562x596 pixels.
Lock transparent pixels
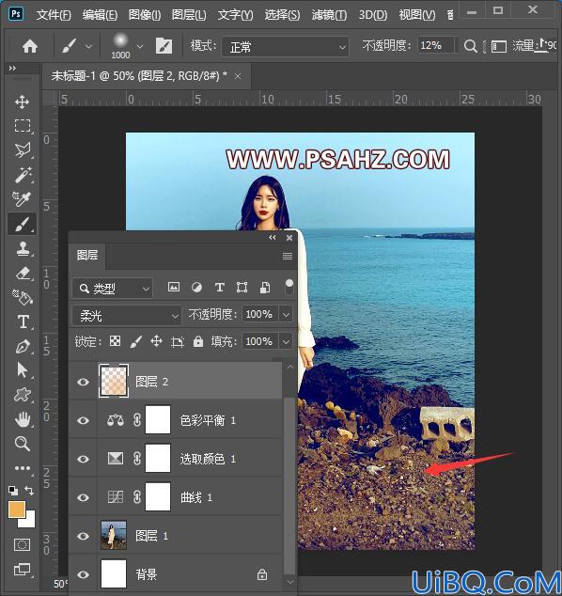tap(116, 341)
